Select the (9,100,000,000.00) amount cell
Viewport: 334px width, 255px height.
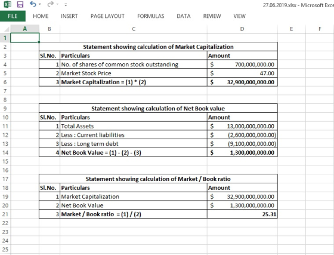(242, 144)
